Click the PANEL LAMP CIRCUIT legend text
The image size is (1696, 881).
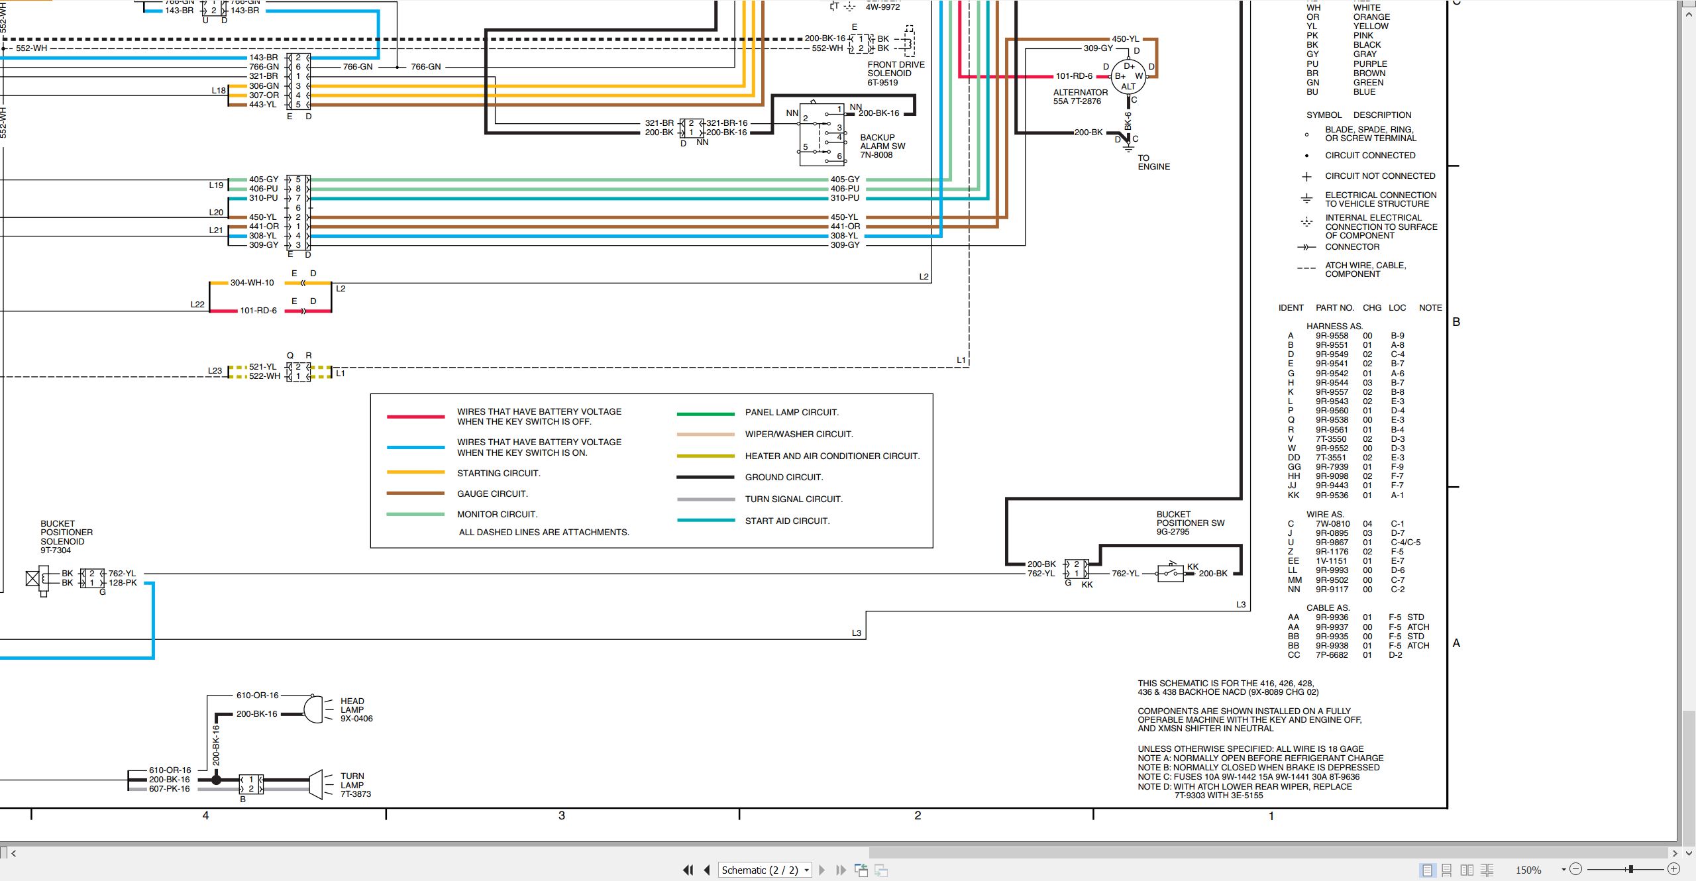(x=792, y=412)
